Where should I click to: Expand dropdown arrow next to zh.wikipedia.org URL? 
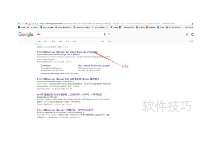[83, 112]
